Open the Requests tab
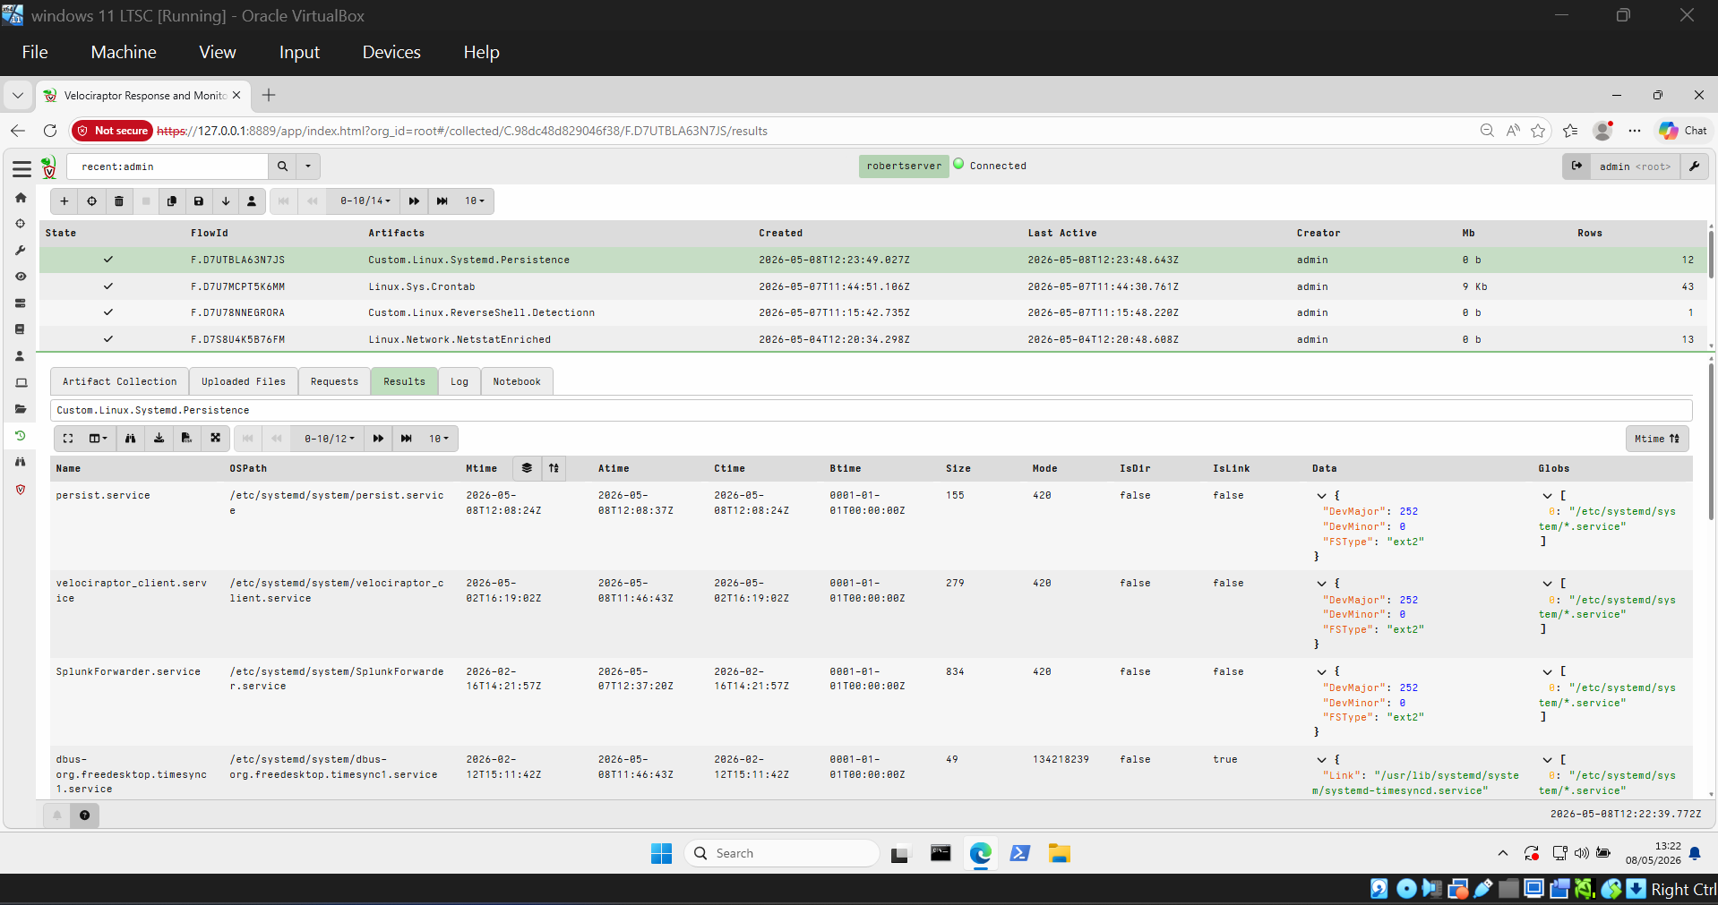Screen dimensions: 1718x905 pyautogui.click(x=334, y=381)
